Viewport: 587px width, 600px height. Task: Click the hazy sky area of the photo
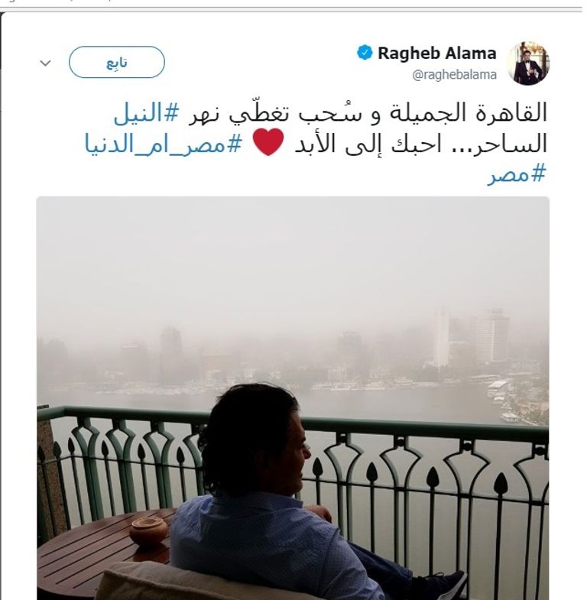point(293,260)
